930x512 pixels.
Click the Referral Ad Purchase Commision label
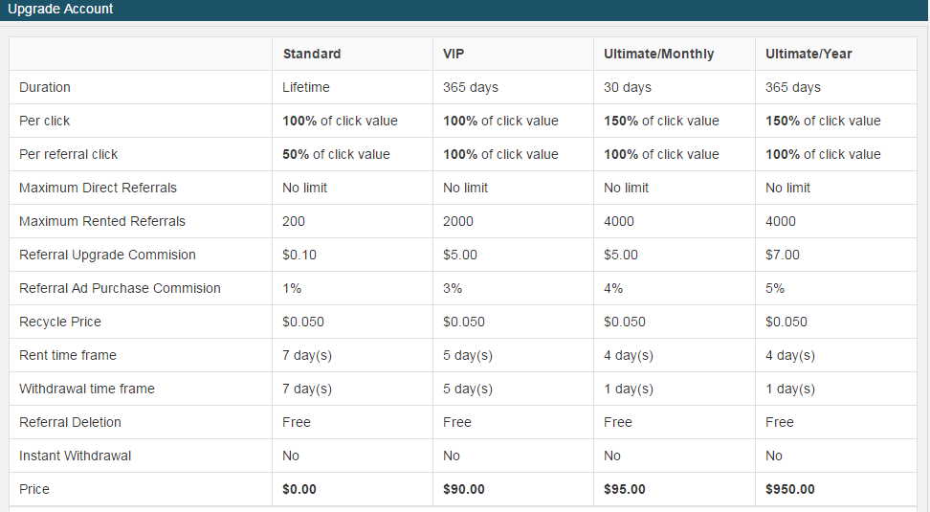coord(120,288)
